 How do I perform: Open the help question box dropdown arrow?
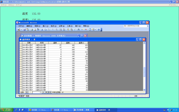[148, 26]
